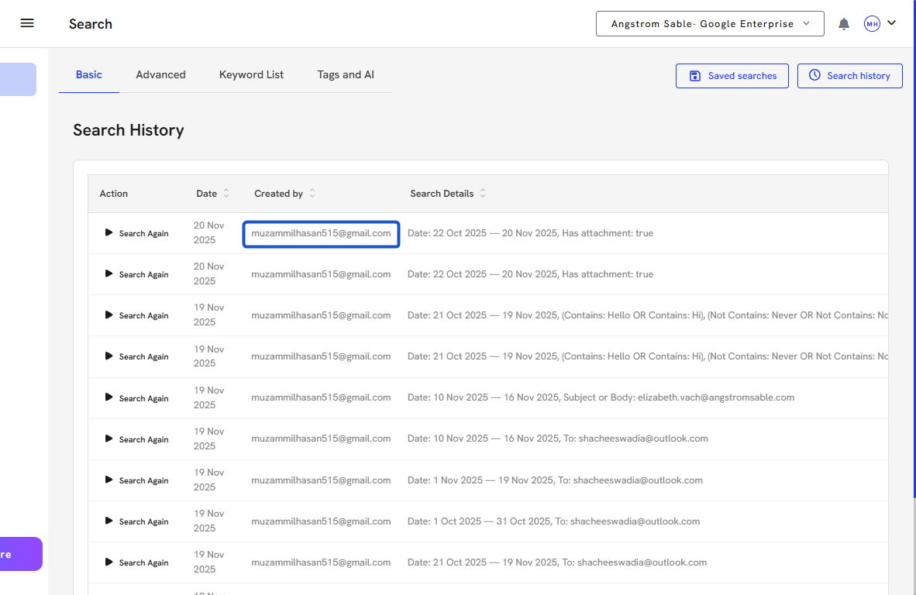Click the Search history clock icon
Image resolution: width=916 pixels, height=595 pixels.
[x=814, y=76]
